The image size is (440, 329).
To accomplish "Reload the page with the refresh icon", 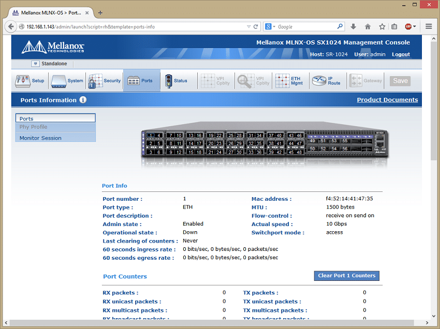I will pyautogui.click(x=256, y=27).
